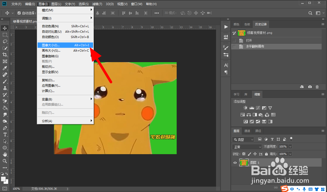Select the Quick Selection tool
Viewport: 327px width, 192px height.
5,48
